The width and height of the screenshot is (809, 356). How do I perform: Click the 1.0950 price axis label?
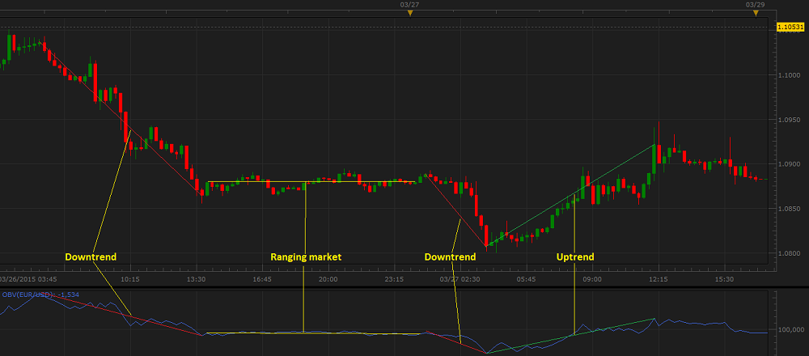click(x=790, y=120)
